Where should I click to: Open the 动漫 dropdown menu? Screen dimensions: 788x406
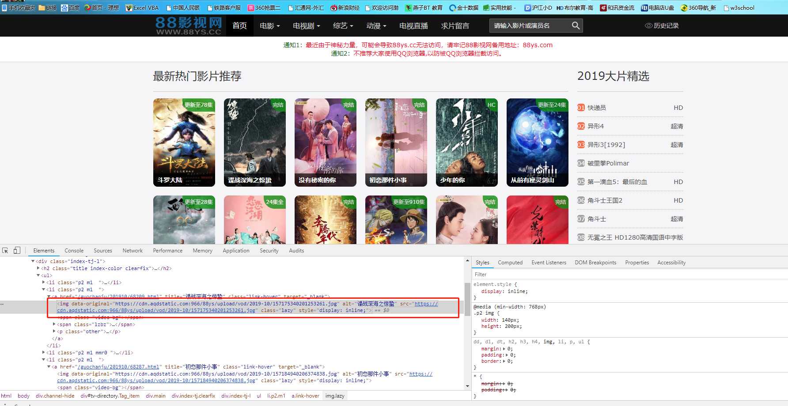[x=376, y=26]
